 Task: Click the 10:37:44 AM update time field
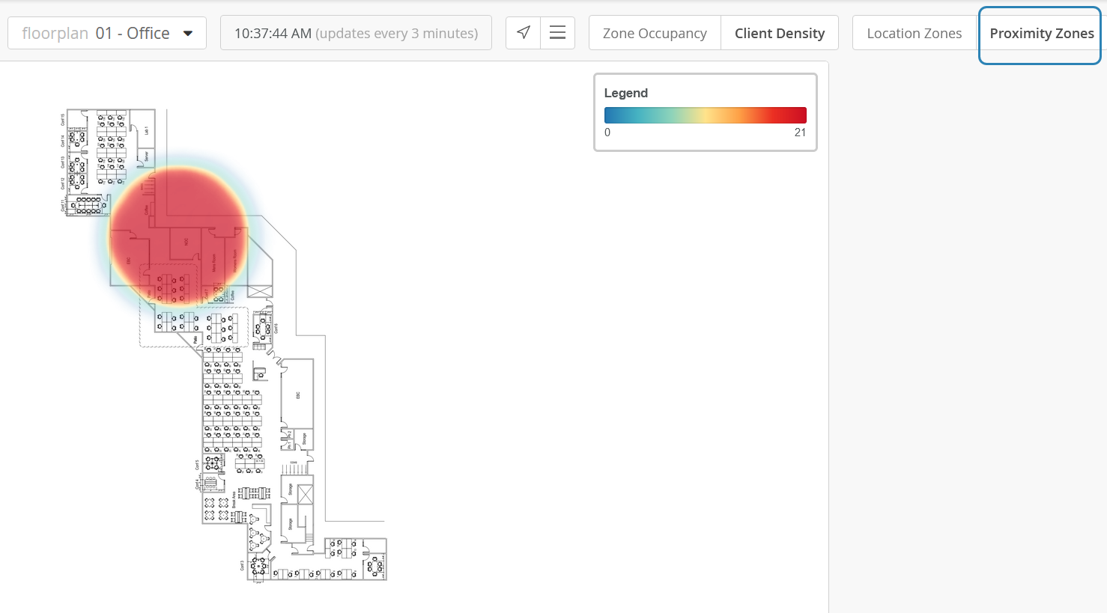[356, 34]
